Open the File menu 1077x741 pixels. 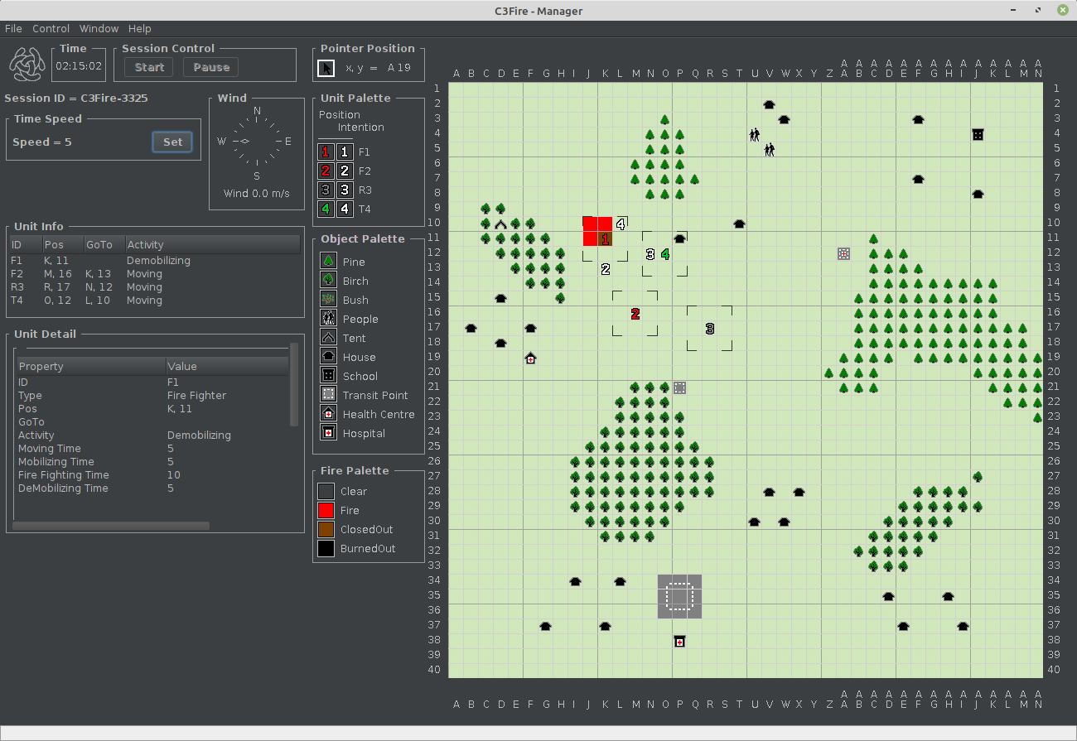[x=13, y=28]
